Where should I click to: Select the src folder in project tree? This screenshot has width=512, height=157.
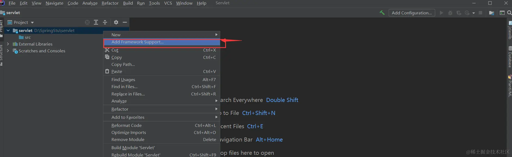tap(28, 37)
